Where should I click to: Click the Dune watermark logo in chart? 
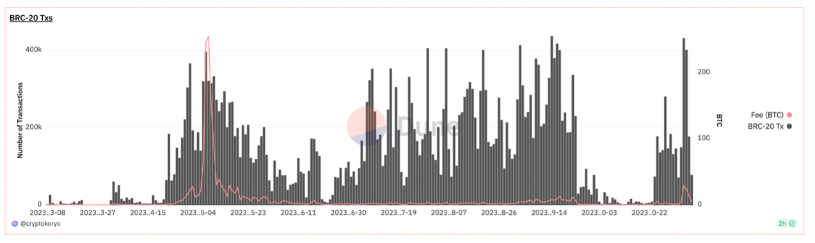pos(402,124)
